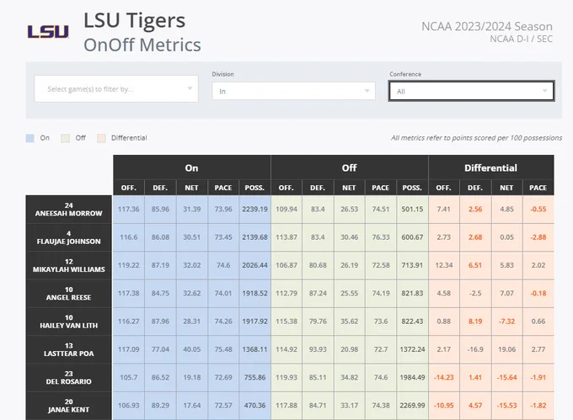The height and width of the screenshot is (420, 573).
Task: Sort by Off OFF. column header
Action: click(x=286, y=188)
